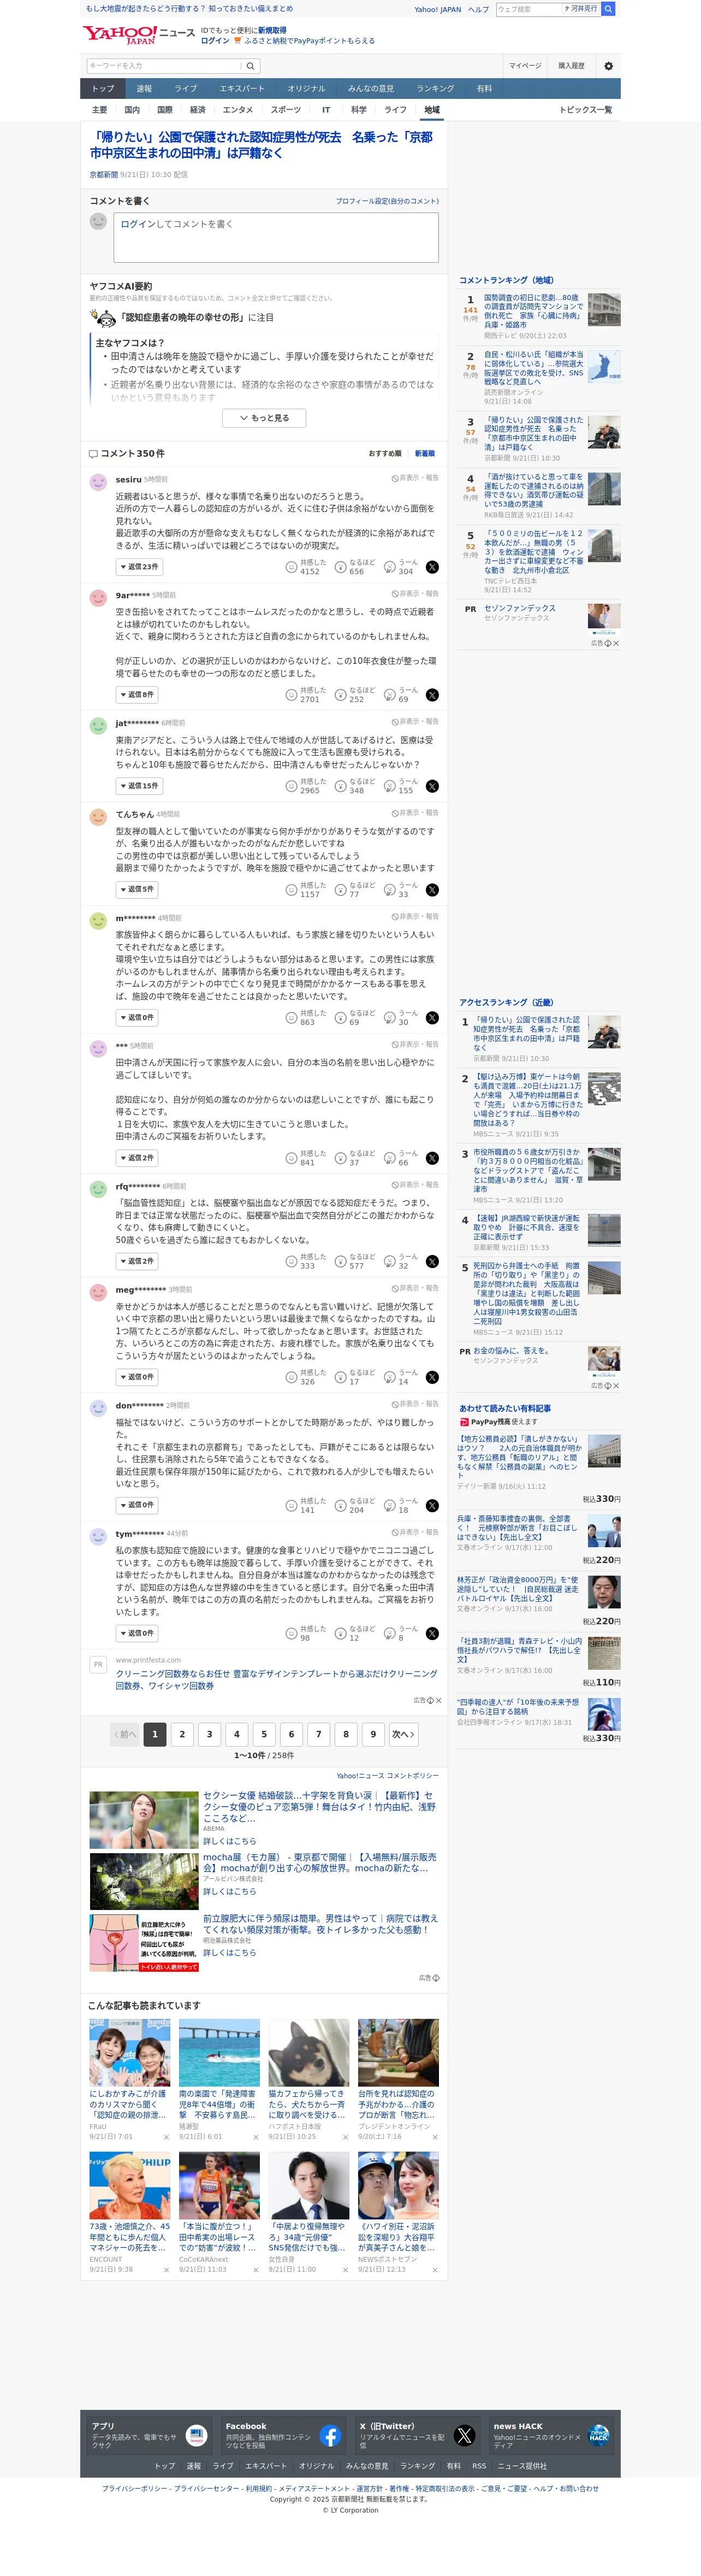Expand AI summary with もっと見る
Image resolution: width=701 pixels, height=2576 pixels.
click(264, 418)
